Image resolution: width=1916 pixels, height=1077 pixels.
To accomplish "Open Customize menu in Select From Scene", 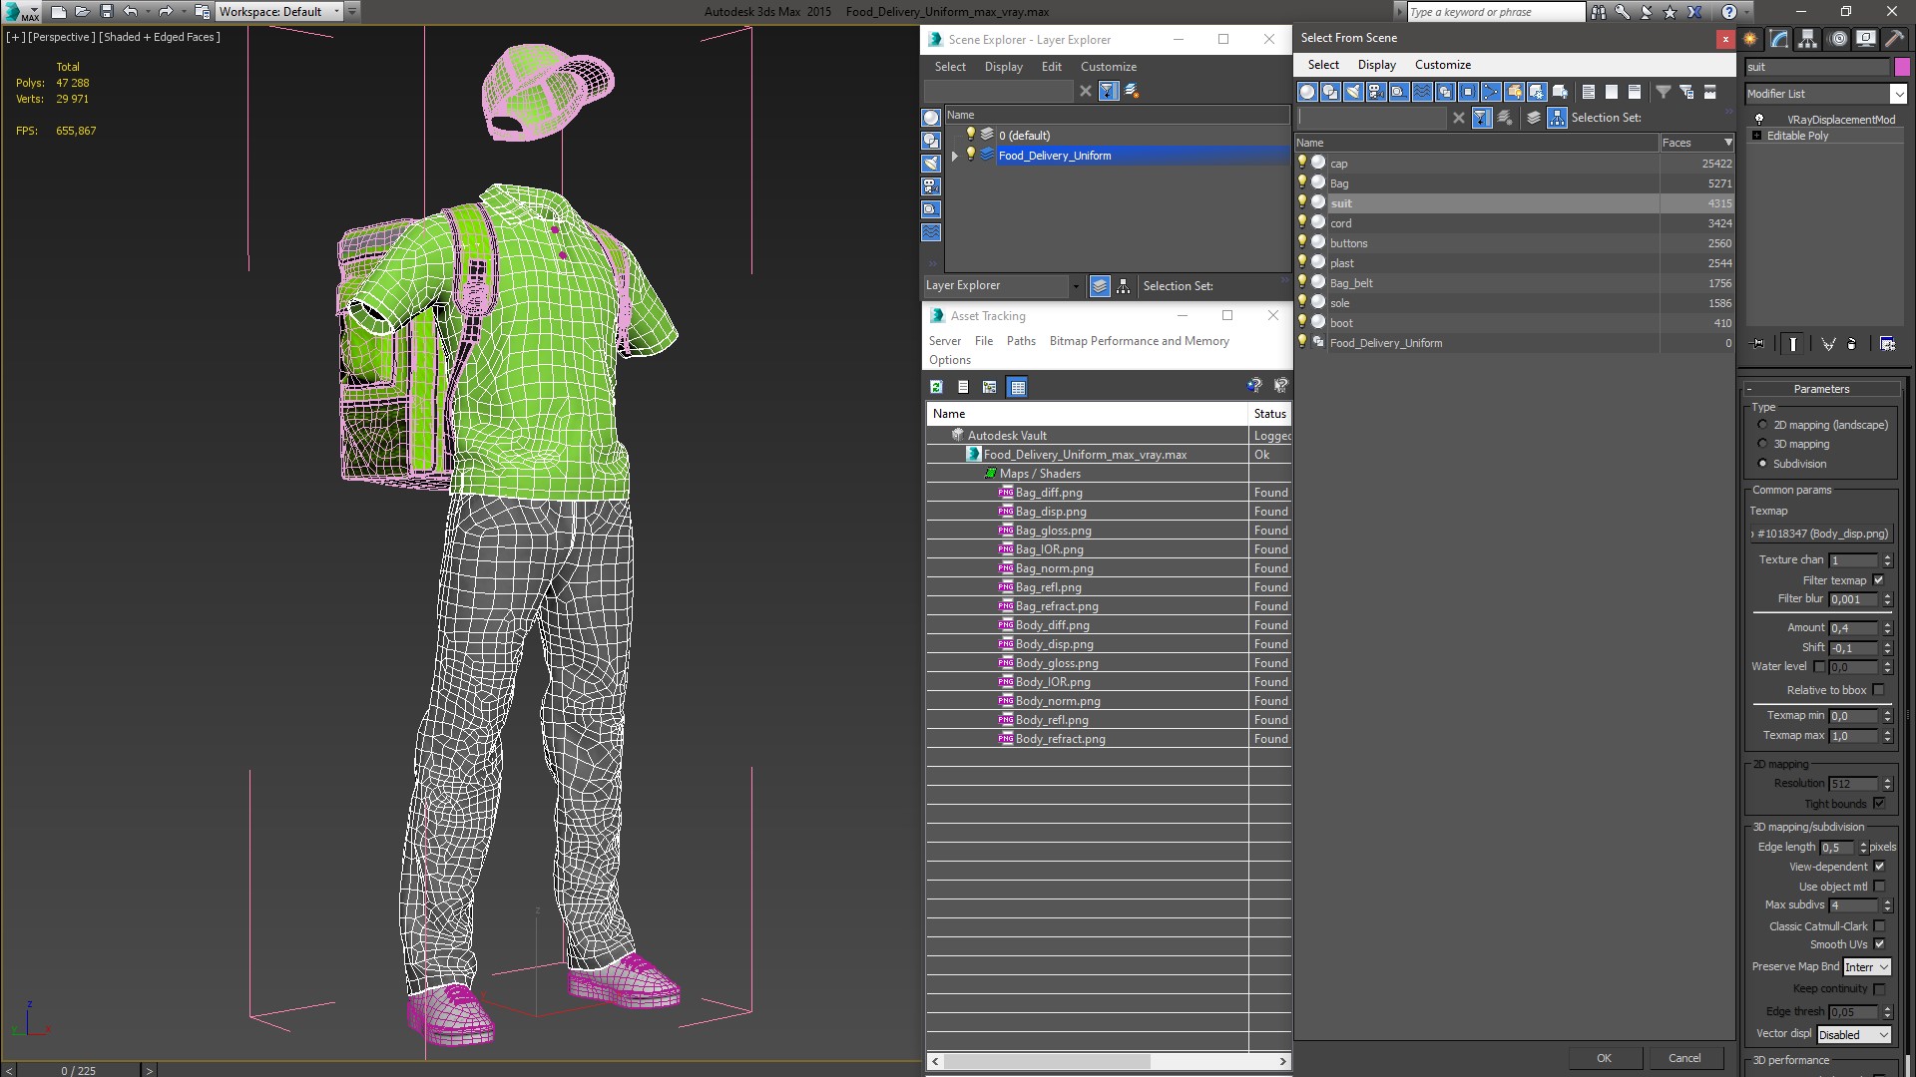I will [x=1442, y=65].
